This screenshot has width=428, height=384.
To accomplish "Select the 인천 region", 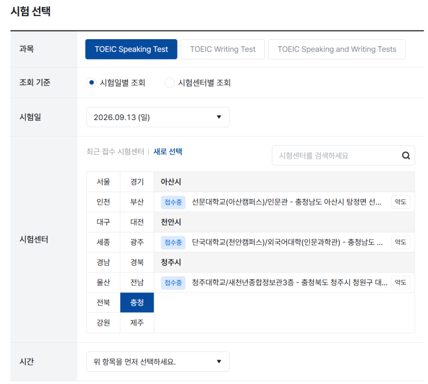I will (x=103, y=202).
